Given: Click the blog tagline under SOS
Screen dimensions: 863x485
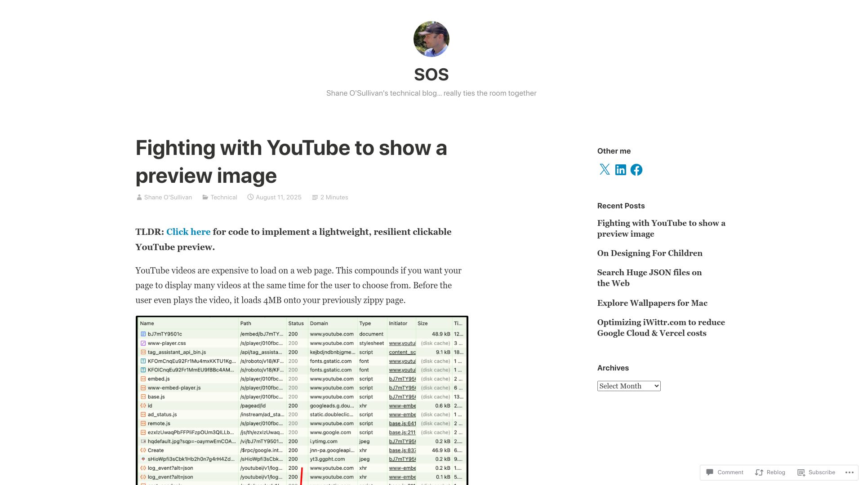Looking at the screenshot, I should 431,93.
